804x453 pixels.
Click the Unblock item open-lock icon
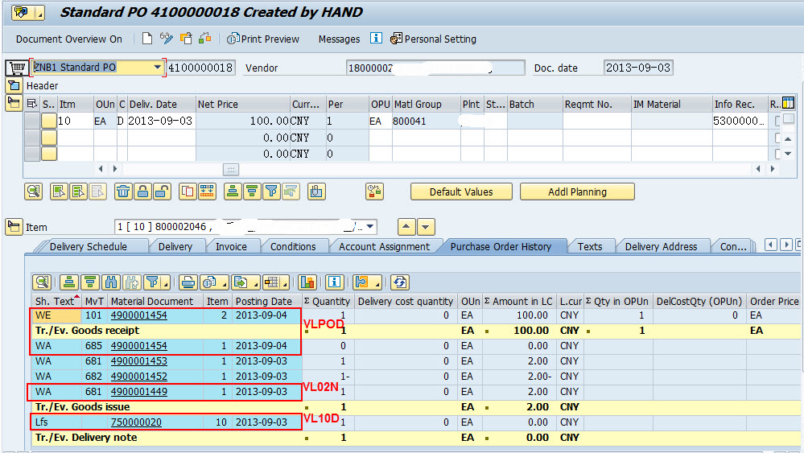(162, 191)
